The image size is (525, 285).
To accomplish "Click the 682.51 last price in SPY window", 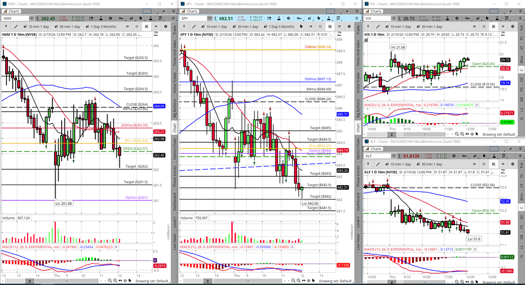I will click(226, 19).
